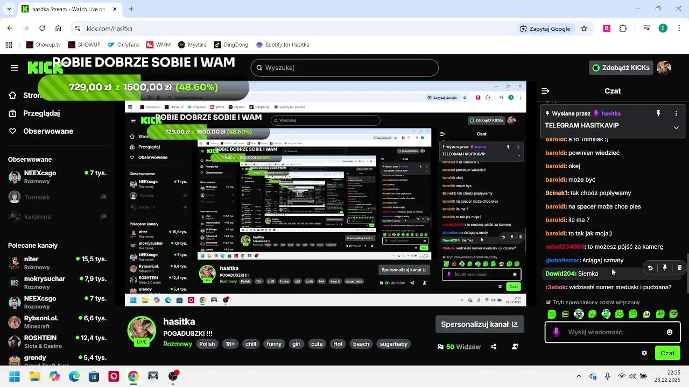Viewport: 689px width, 387px height.
Task: Open the browser tab search dropdown
Action: 9,9
